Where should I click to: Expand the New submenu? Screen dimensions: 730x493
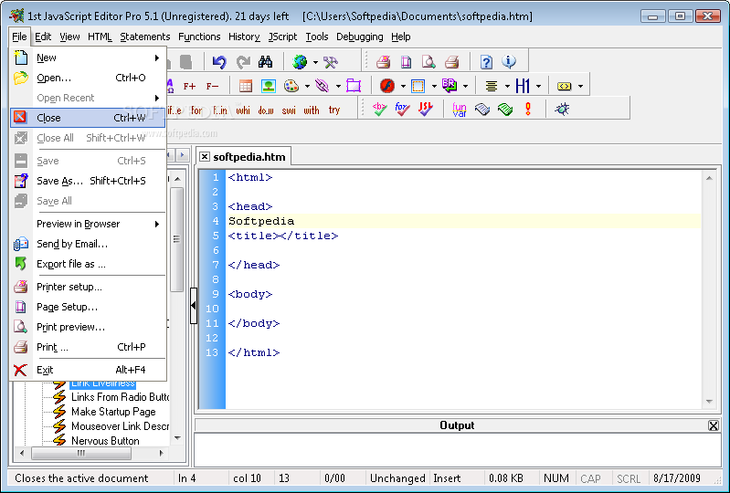(88, 58)
